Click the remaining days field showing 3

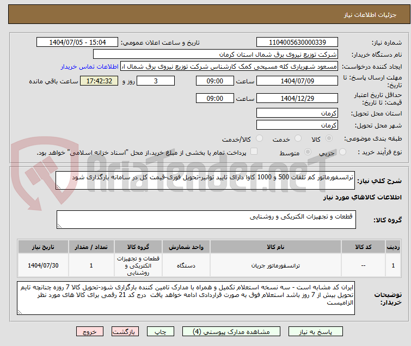click(156, 81)
